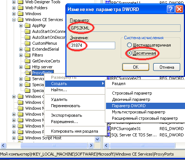The image size is (185, 160).
Task: Click the Значение input field with 31874
Action: coord(92,45)
